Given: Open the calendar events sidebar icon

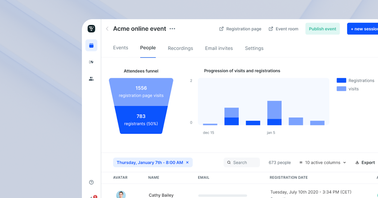Looking at the screenshot, I should [x=91, y=45].
